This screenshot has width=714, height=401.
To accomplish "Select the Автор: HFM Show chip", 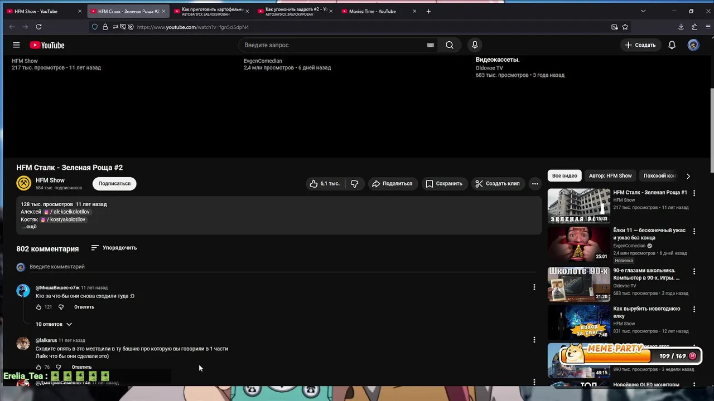I will point(610,175).
